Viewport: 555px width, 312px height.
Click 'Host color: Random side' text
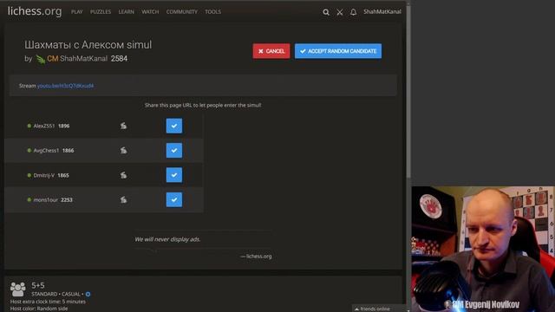[39, 309]
